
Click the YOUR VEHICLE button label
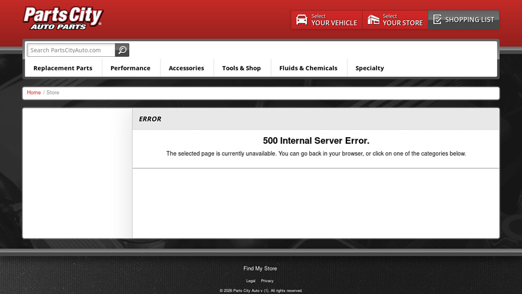coord(334,23)
